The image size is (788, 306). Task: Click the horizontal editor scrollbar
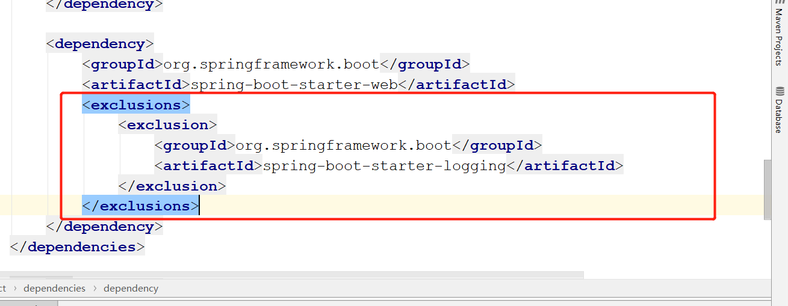[x=292, y=275]
